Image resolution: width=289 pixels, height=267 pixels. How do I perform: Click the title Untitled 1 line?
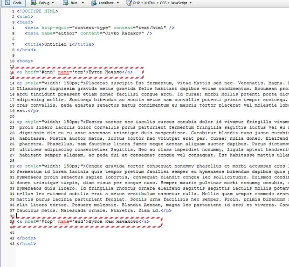[59, 44]
